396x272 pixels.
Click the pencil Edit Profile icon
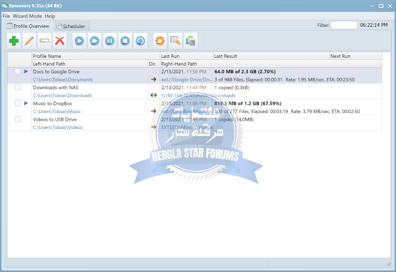pyautogui.click(x=29, y=40)
